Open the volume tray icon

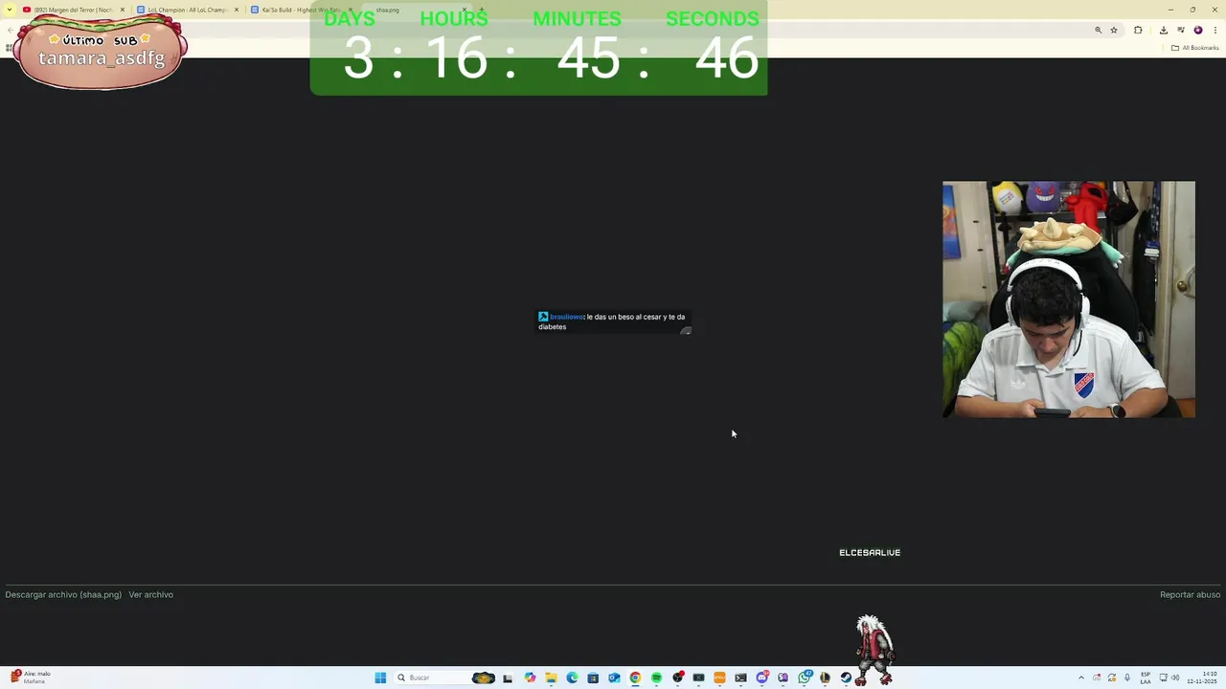point(1175,678)
